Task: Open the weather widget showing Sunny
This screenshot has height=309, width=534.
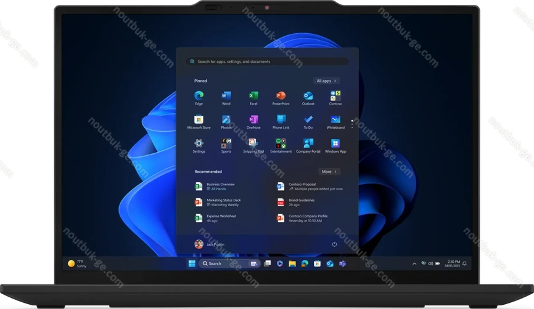Action: 79,263
